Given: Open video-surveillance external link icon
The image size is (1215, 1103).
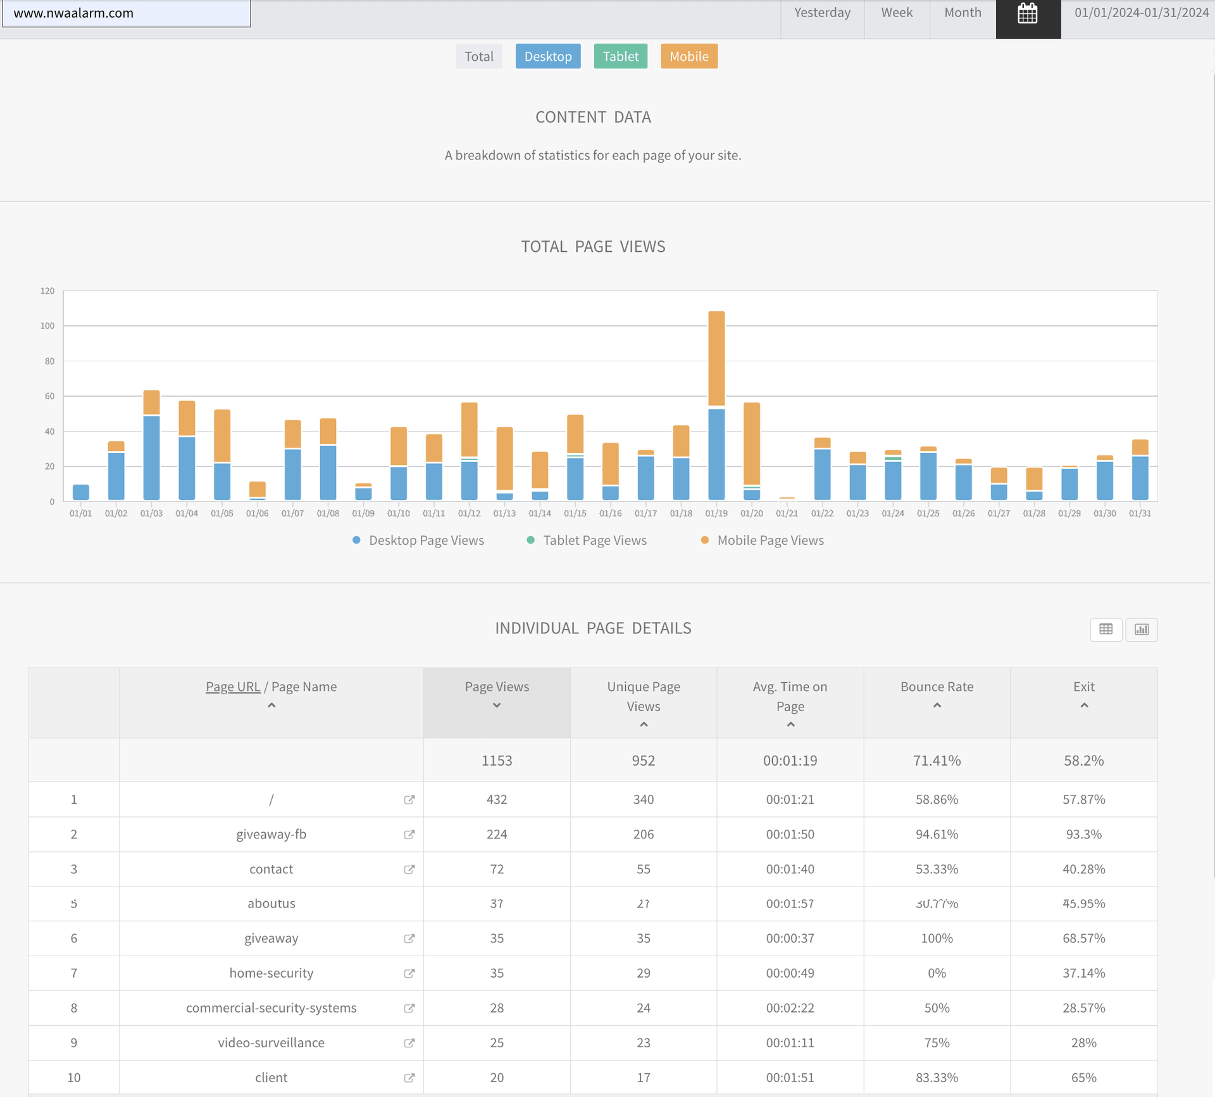Looking at the screenshot, I should 409,1043.
